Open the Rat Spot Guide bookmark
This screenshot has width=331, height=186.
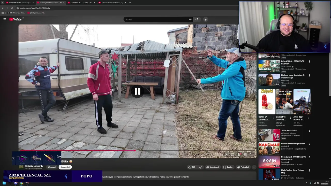[36, 13]
